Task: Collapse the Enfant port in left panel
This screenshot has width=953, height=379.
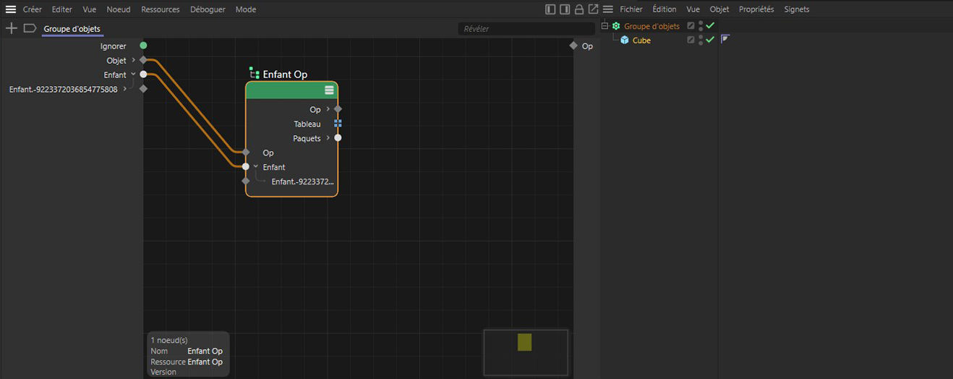Action: point(134,74)
